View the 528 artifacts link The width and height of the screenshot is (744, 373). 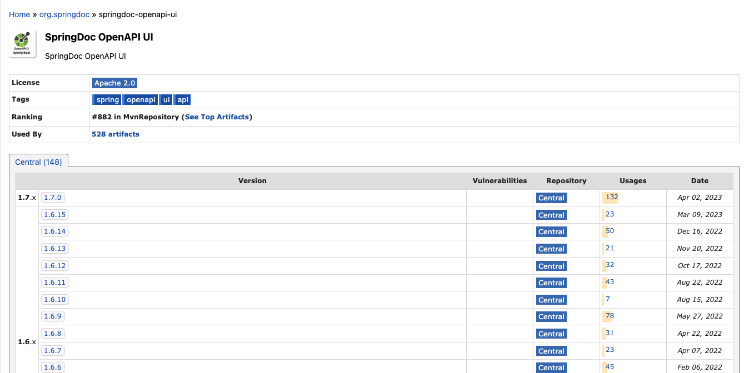tap(116, 134)
